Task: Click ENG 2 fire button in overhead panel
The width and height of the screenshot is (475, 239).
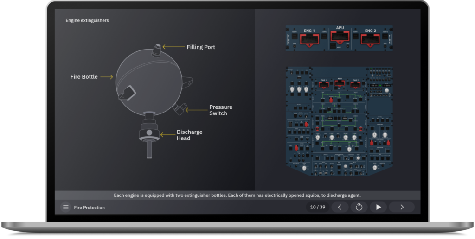Action: click(355, 84)
